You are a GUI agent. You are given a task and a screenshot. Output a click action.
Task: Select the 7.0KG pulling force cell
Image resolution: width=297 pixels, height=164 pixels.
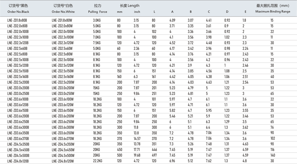[97, 37]
